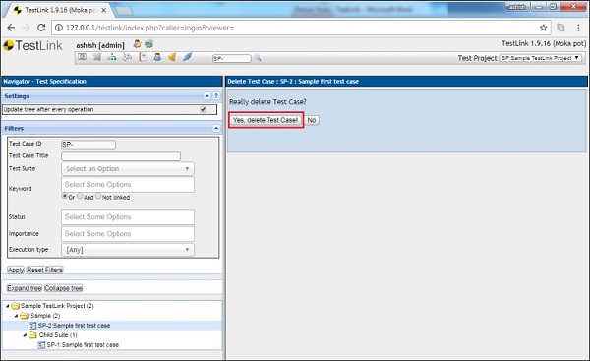Click the toolbar test case search box
The image size is (590, 361).
tap(231, 58)
